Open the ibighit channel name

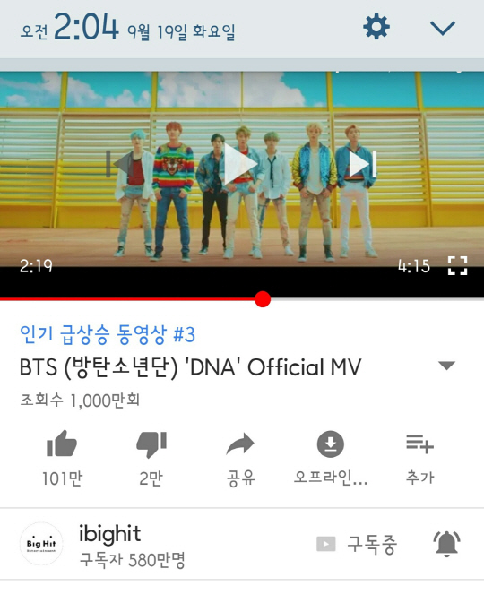click(x=109, y=534)
